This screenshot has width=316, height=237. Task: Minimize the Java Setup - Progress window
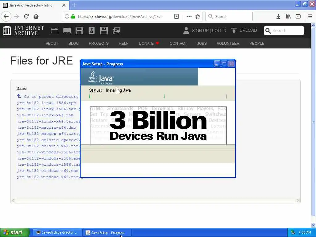coord(217,64)
